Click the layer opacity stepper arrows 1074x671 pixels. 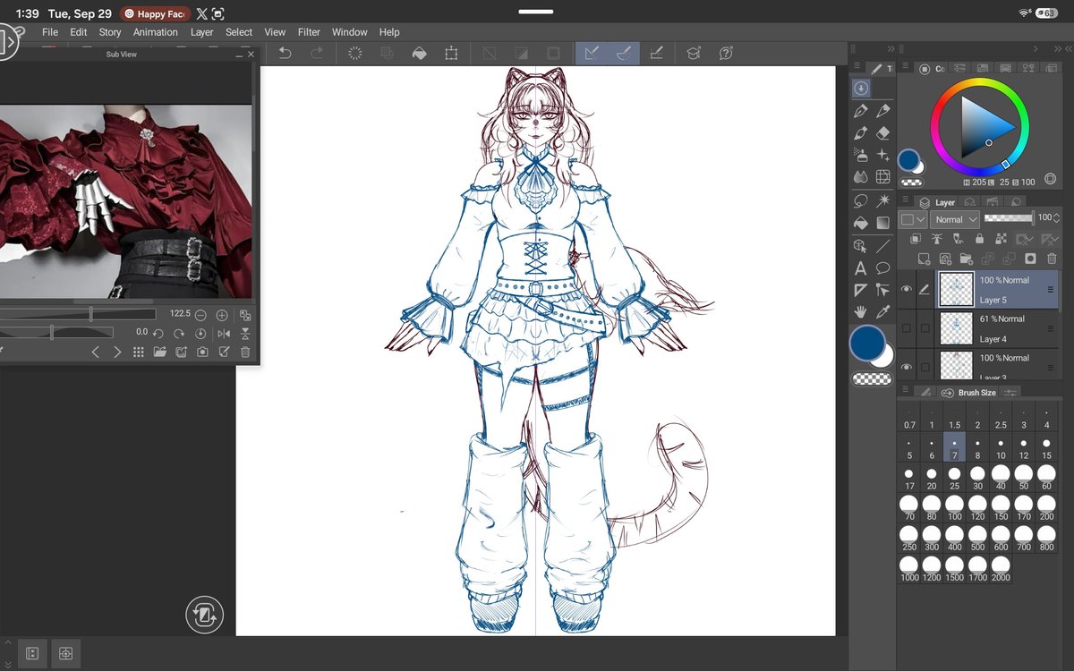tap(1056, 218)
